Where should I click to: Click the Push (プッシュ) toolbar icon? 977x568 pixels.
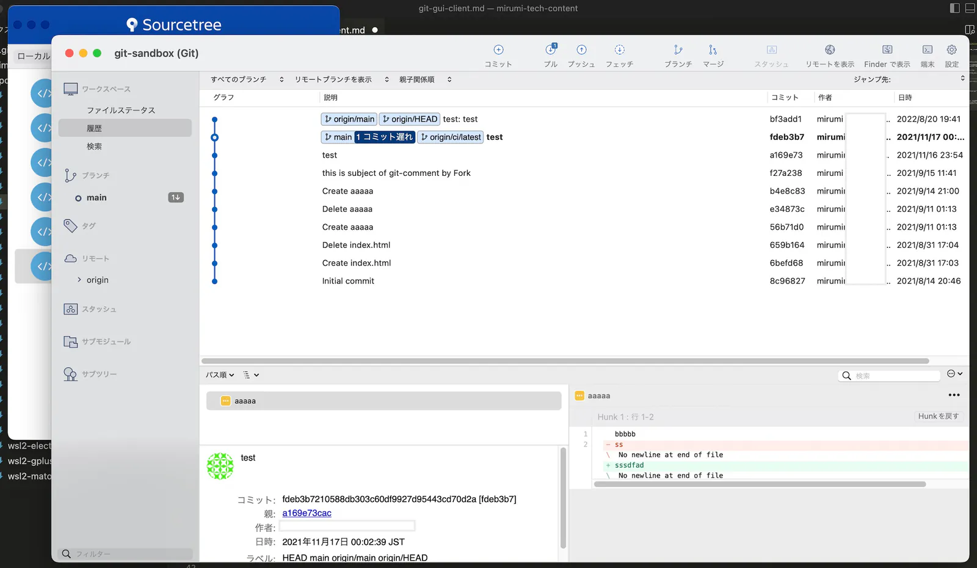point(581,50)
